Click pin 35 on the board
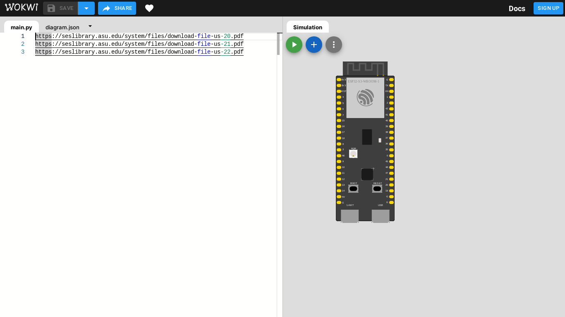This screenshot has width=565, height=317. click(391, 150)
